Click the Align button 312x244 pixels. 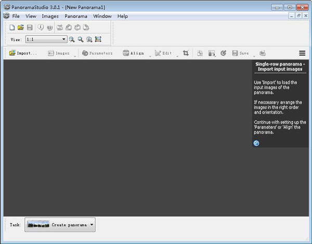tap(133, 53)
